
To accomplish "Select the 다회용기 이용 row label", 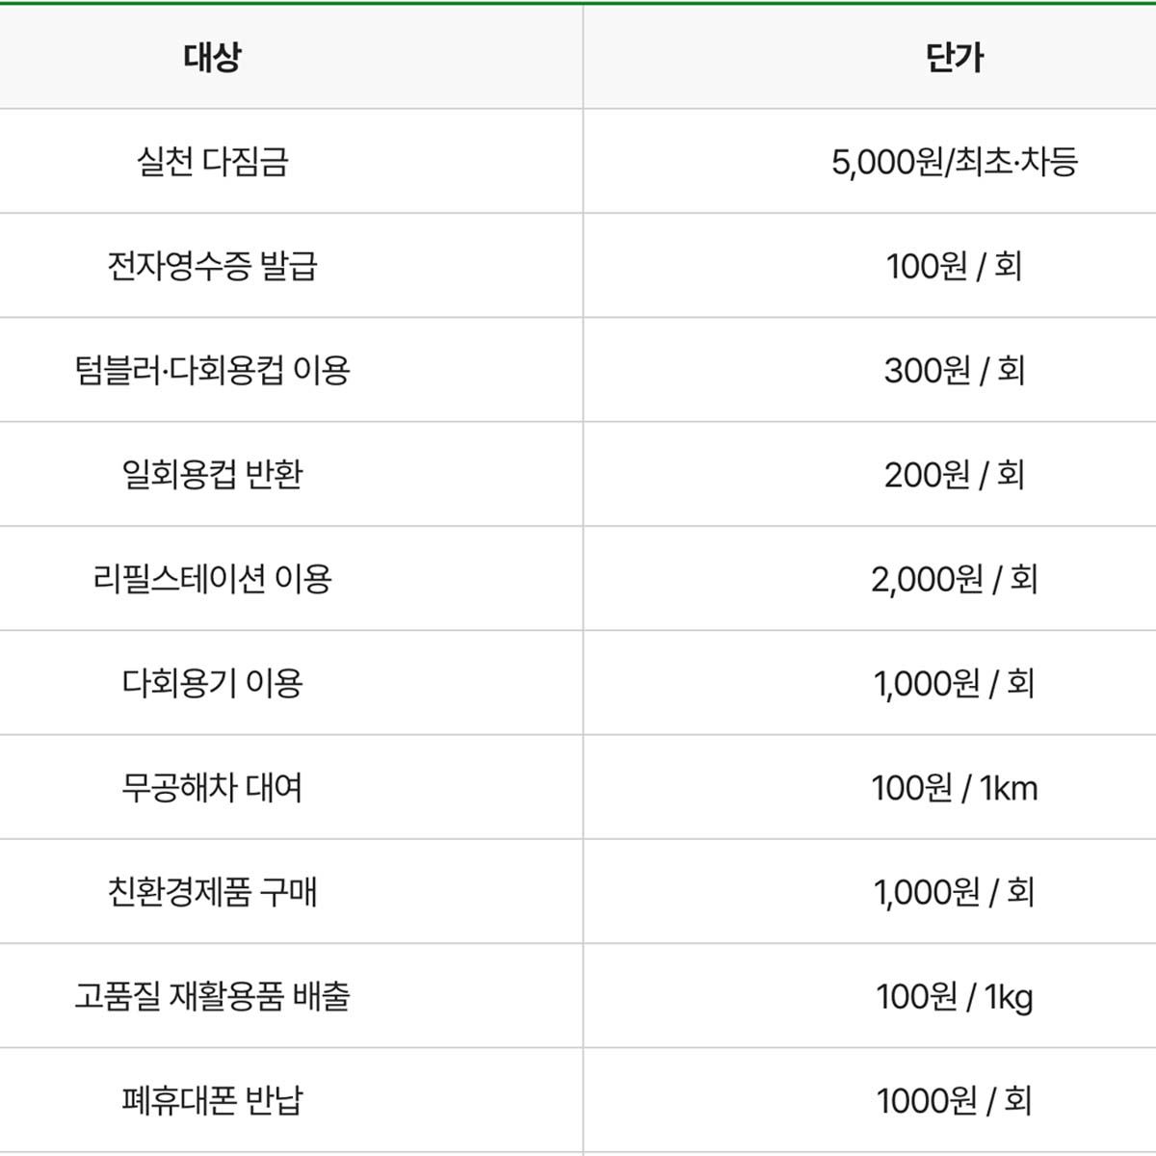I will click(212, 683).
